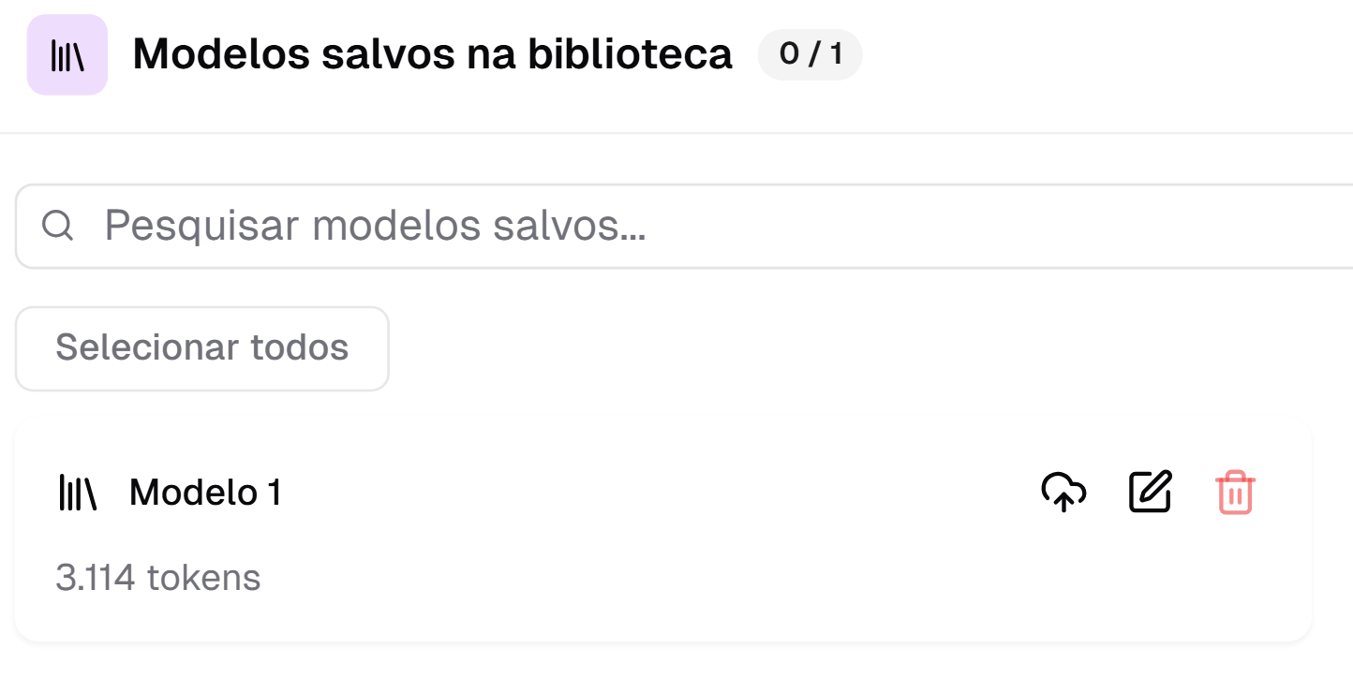Click the cloud upload icon for Modelo 1
This screenshot has width=1353, height=678.
click(x=1063, y=492)
